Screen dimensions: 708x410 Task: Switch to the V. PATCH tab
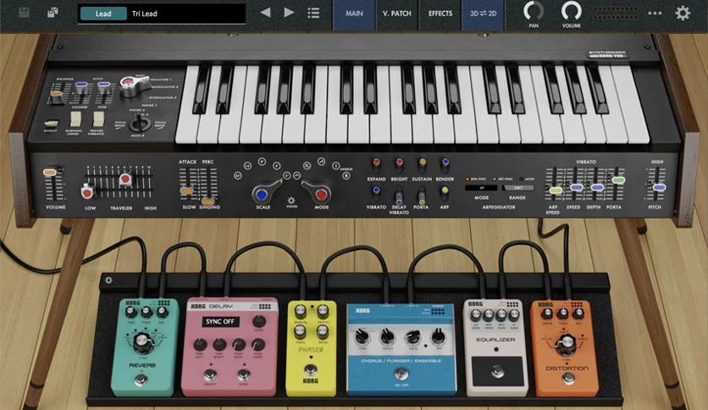[397, 14]
